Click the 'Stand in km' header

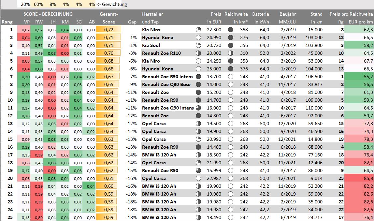[317, 18]
